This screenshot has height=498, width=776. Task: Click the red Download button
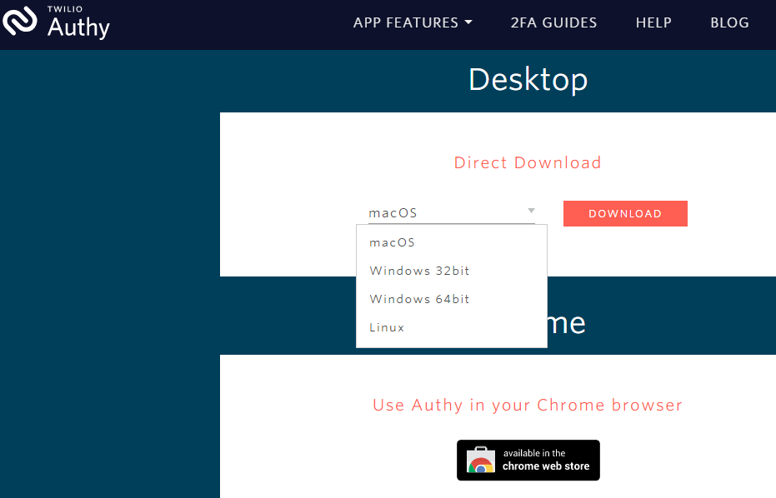(625, 214)
